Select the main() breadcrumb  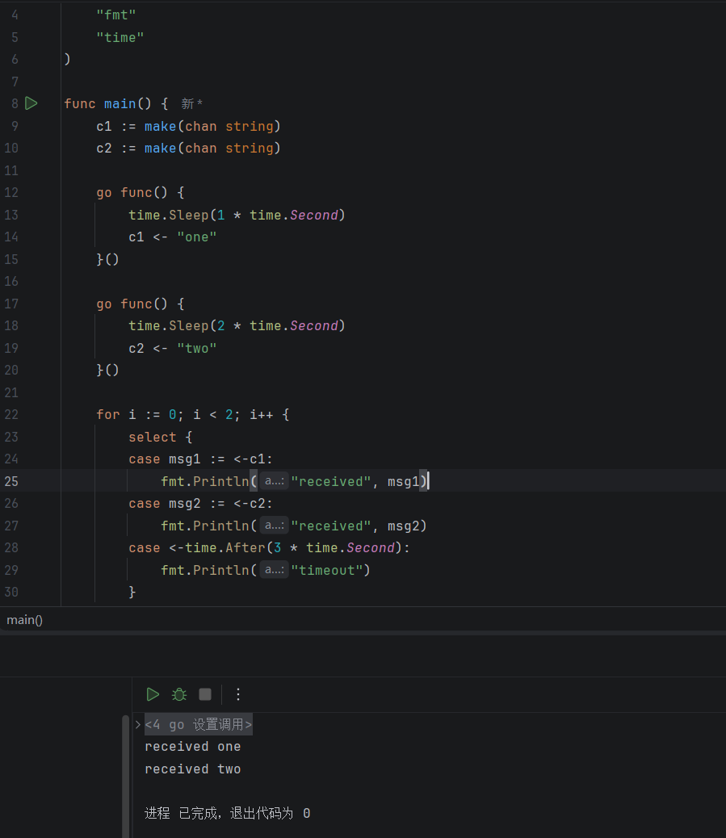24,620
